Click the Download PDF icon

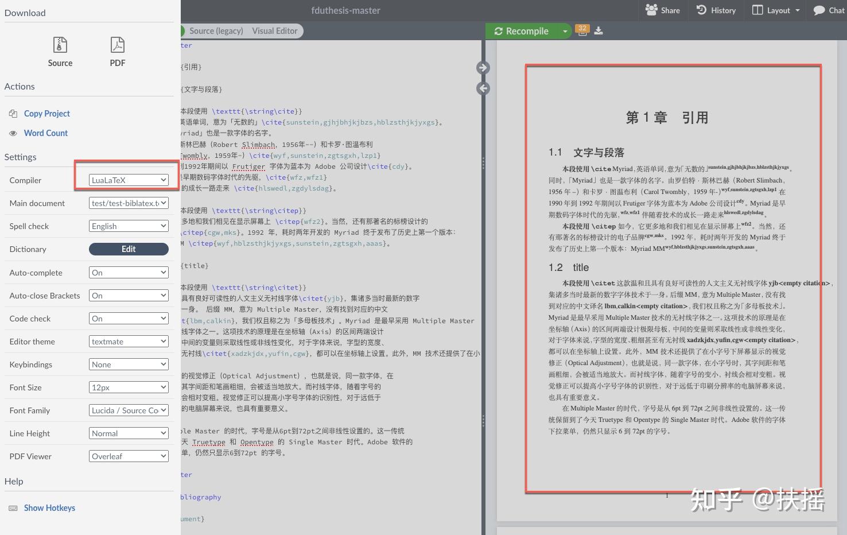117,45
